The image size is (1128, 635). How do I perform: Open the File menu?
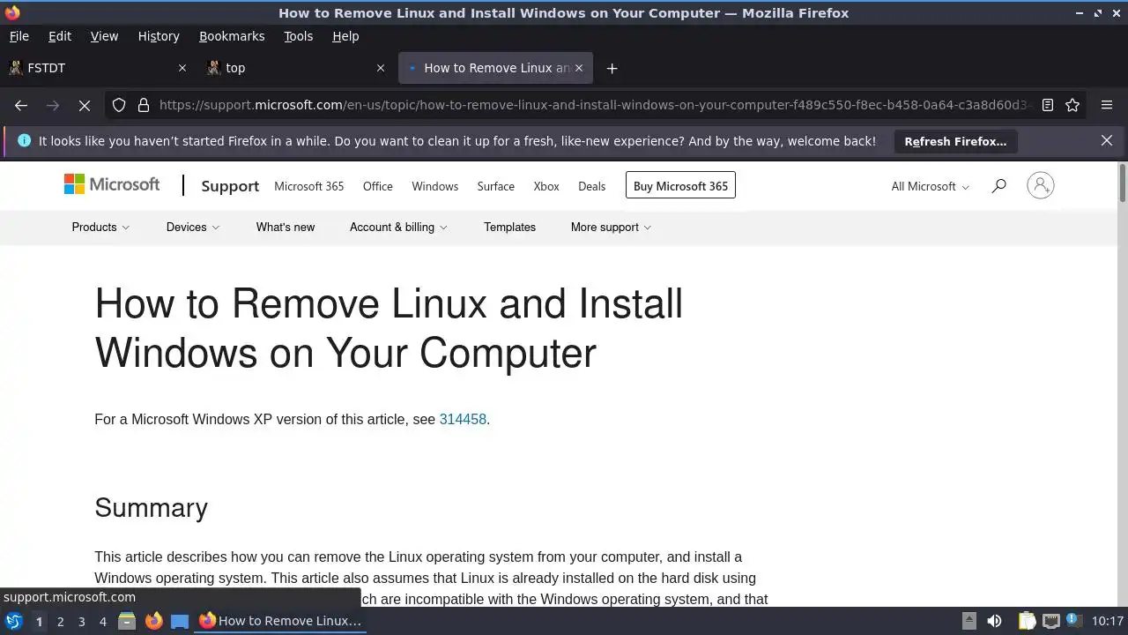point(19,36)
